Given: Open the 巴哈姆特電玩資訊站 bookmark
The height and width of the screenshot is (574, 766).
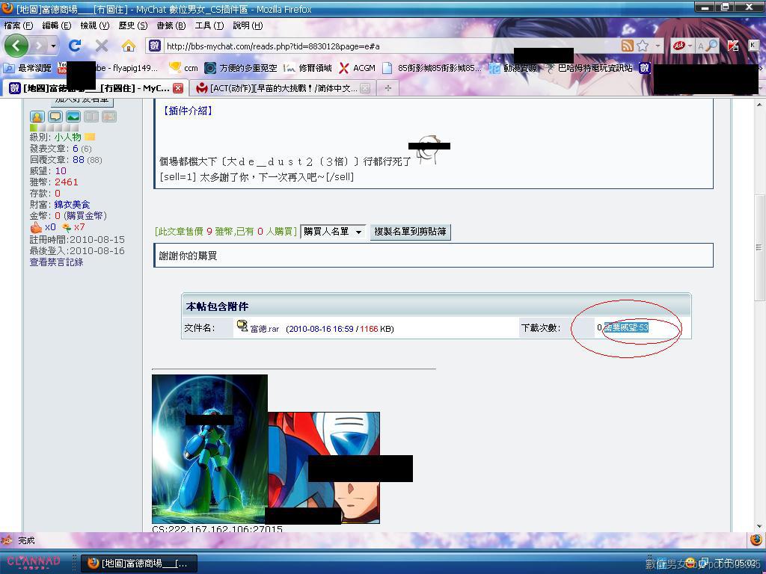Looking at the screenshot, I should pos(589,68).
